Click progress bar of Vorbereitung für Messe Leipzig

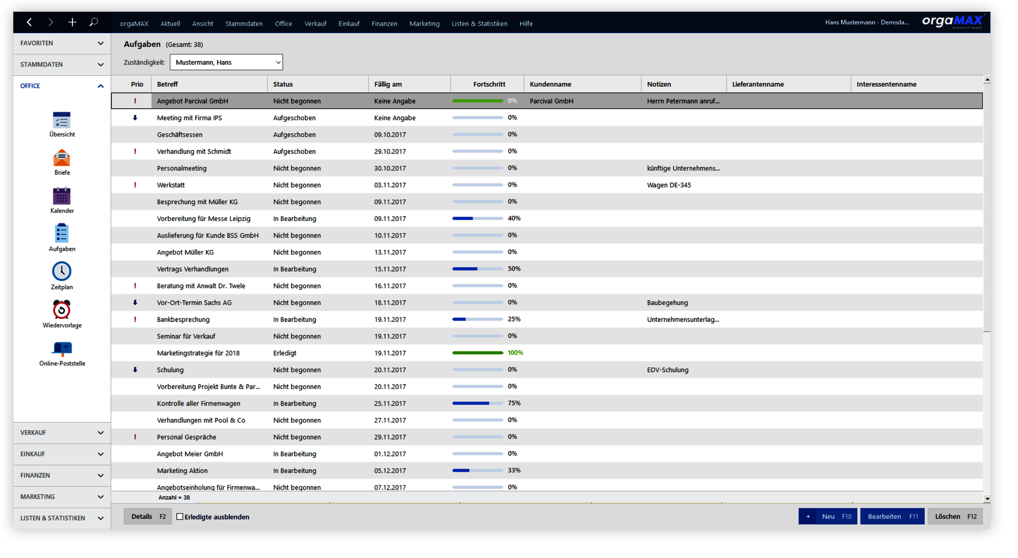tap(477, 219)
